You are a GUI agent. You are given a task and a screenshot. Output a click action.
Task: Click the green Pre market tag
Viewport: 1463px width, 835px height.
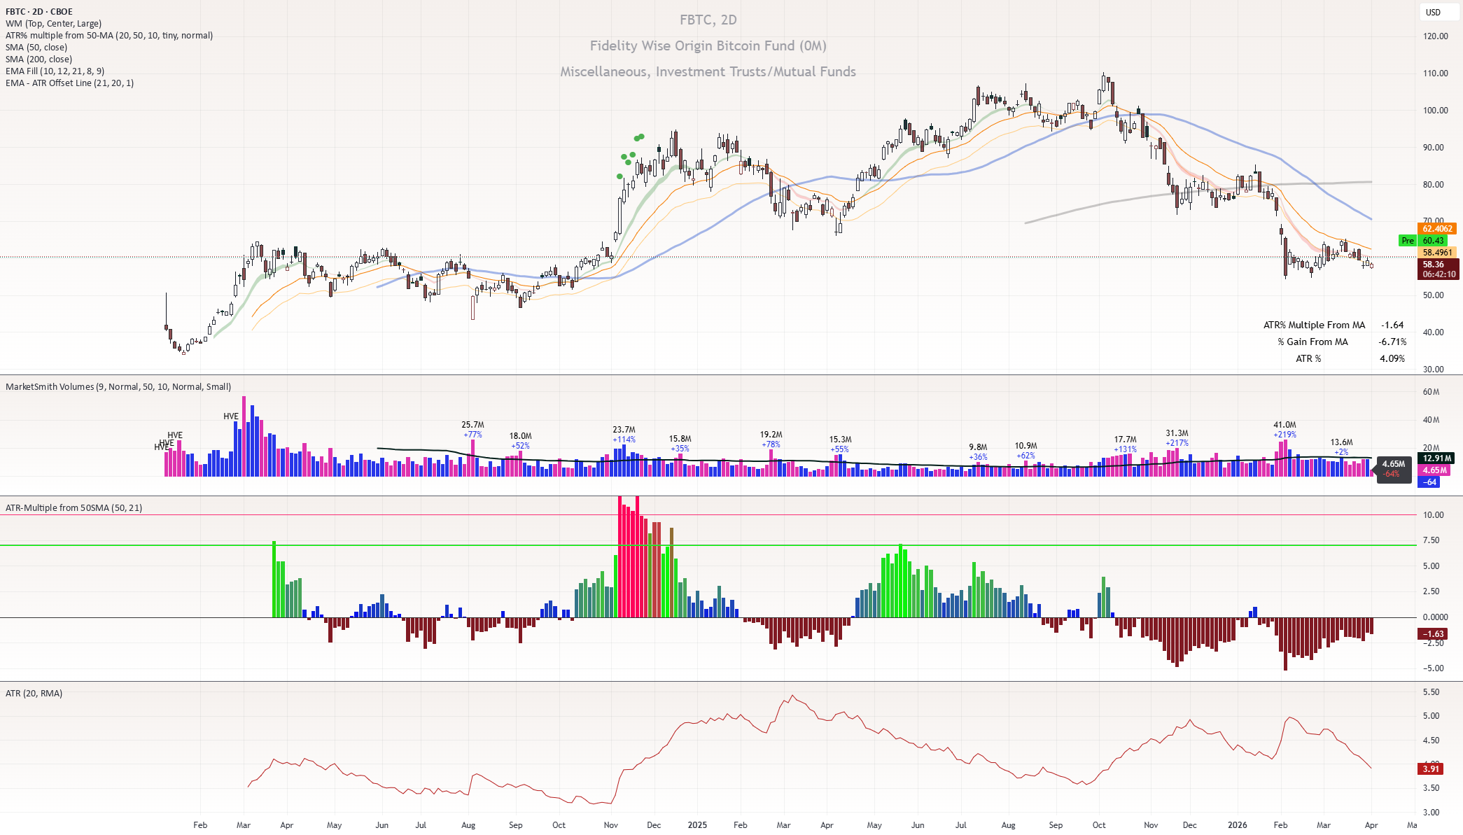pos(1407,241)
